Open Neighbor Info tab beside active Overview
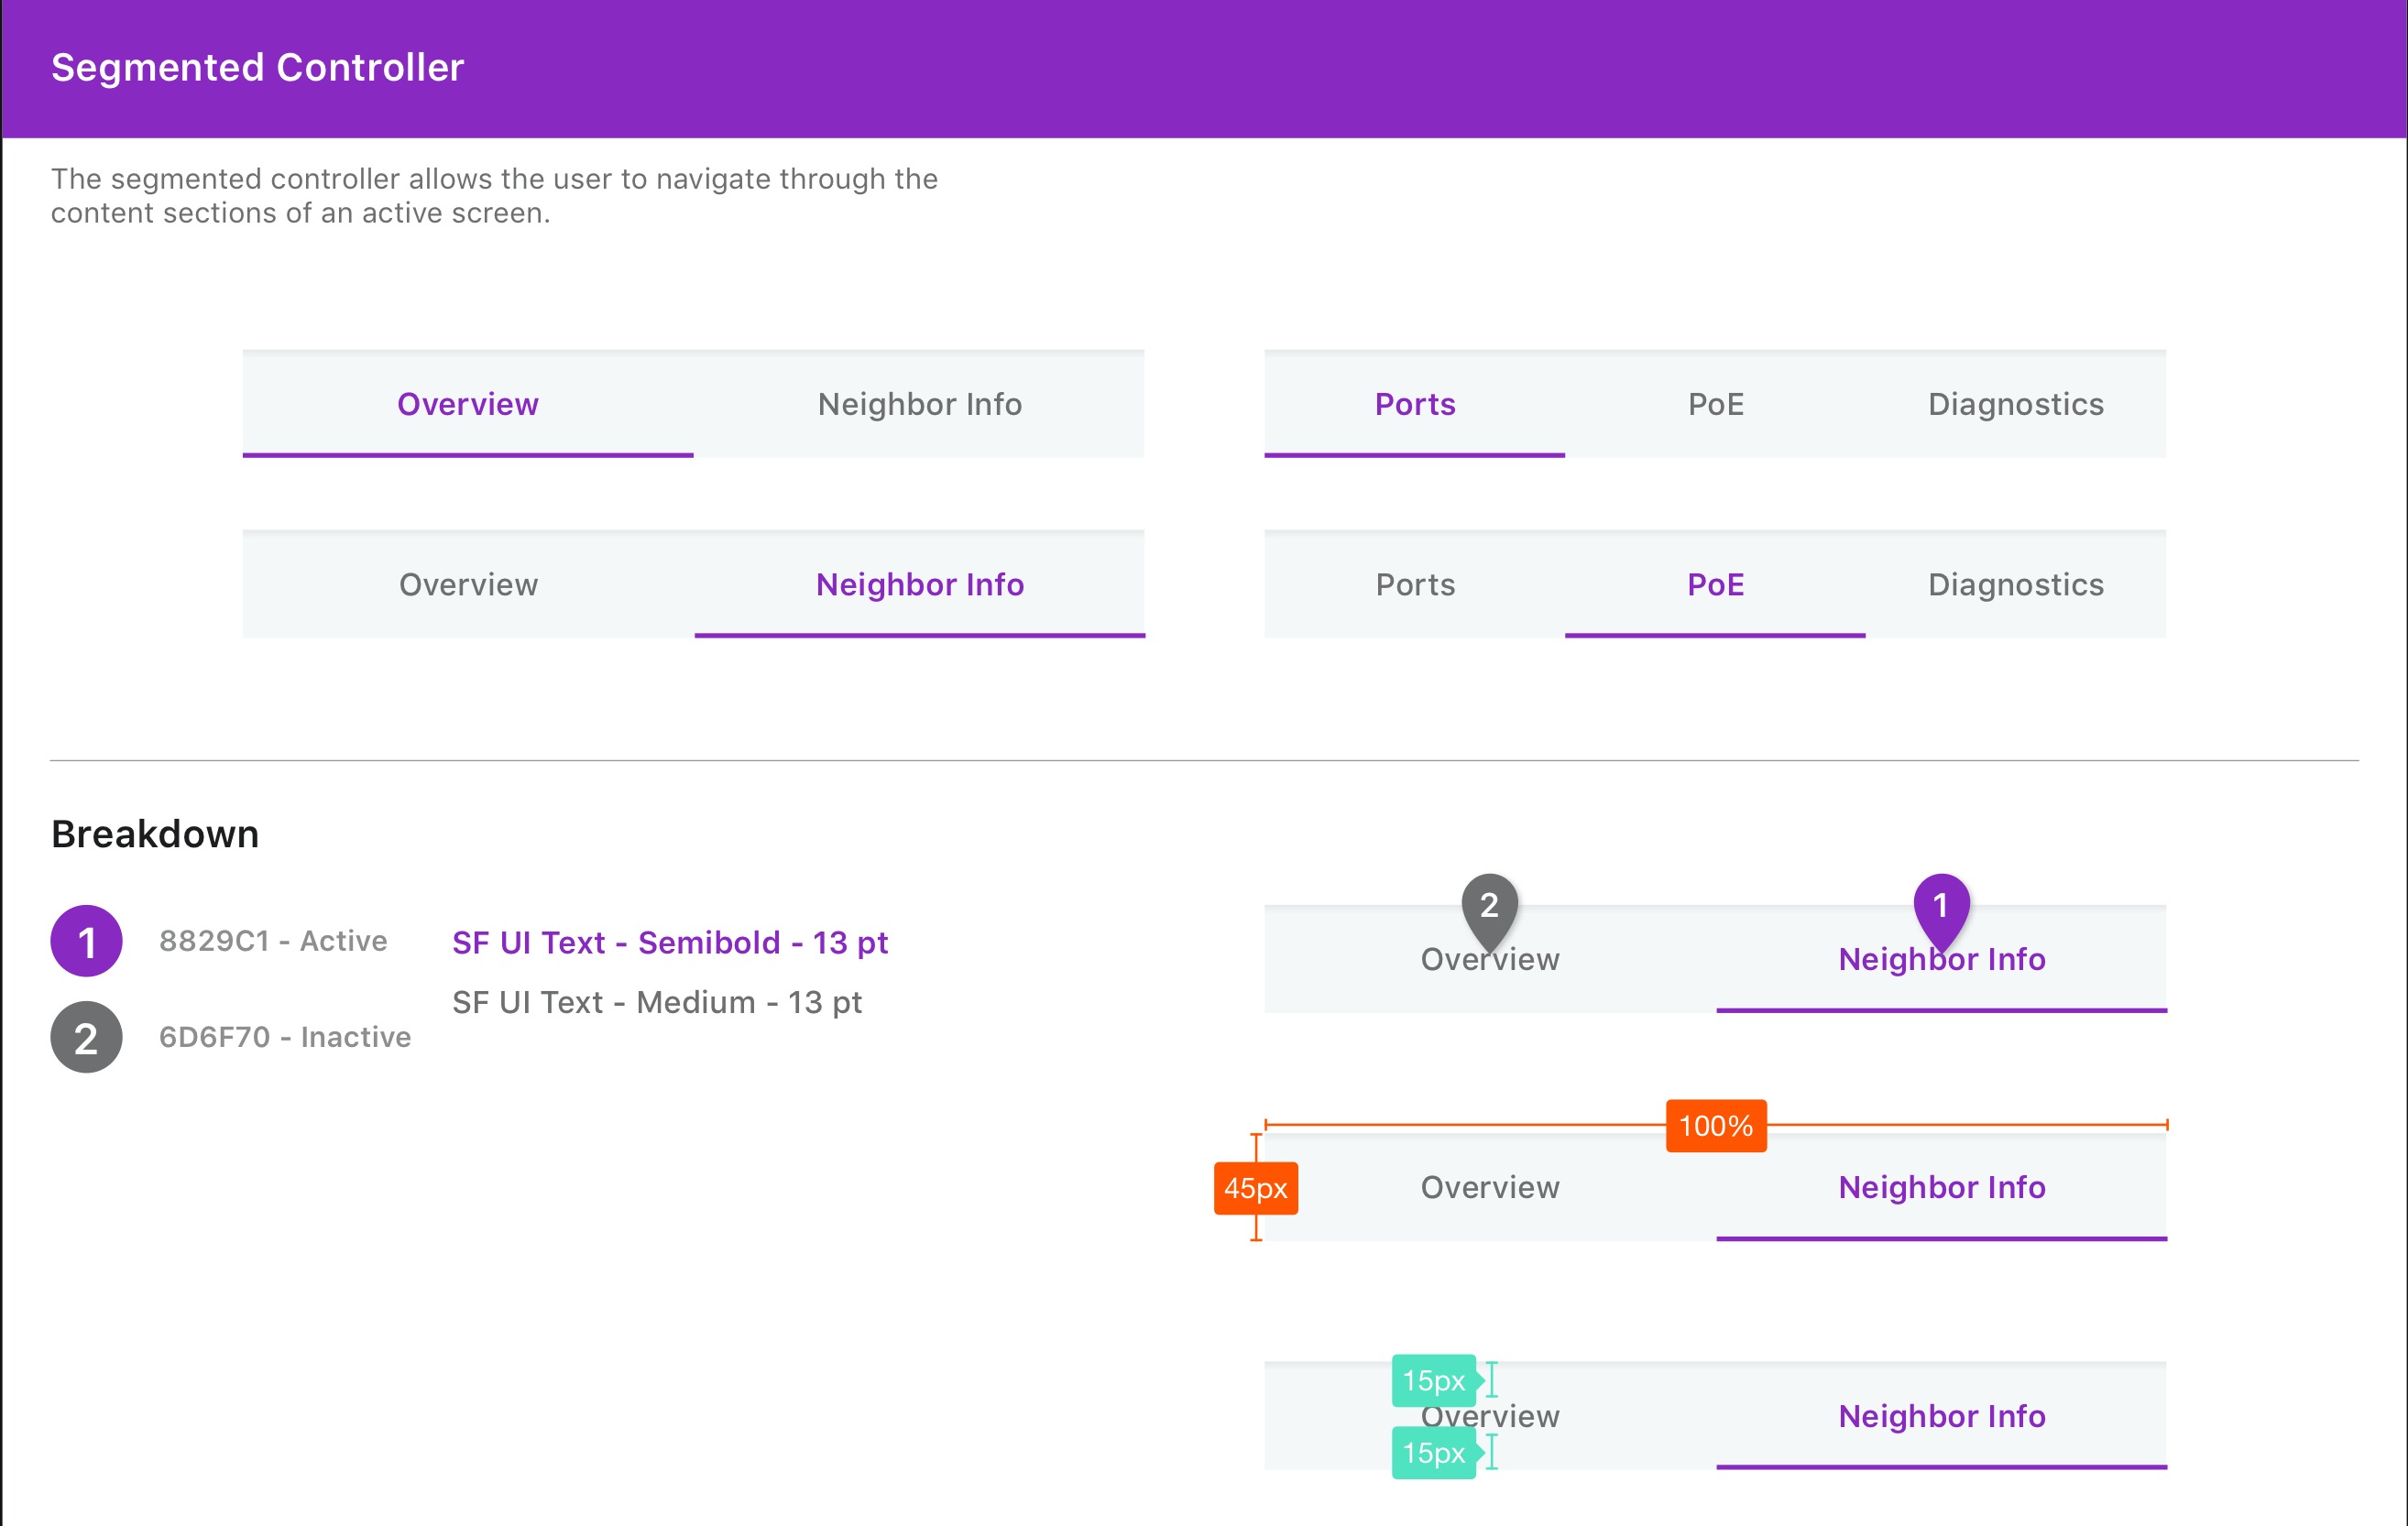 tap(919, 404)
